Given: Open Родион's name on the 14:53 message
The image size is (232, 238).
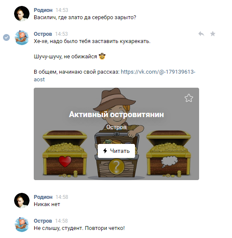Looking at the screenshot, I should [43, 10].
